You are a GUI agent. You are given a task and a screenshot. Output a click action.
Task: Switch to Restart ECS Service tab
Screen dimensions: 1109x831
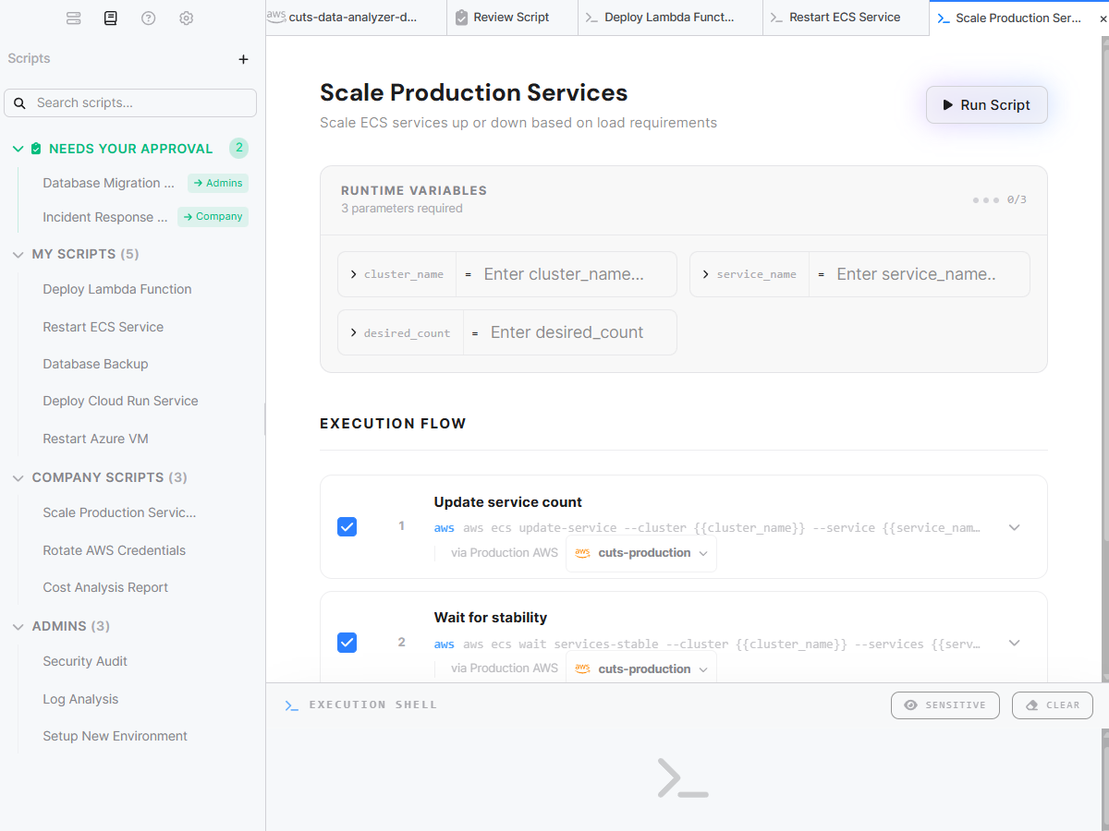click(x=846, y=18)
